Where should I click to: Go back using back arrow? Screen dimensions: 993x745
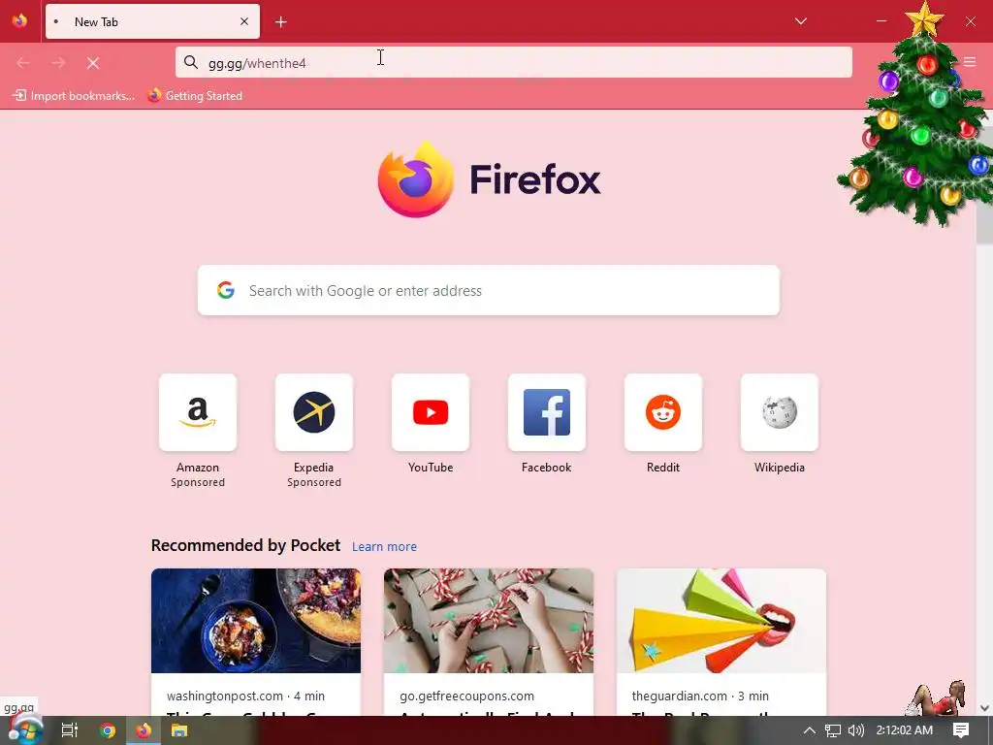tap(23, 63)
